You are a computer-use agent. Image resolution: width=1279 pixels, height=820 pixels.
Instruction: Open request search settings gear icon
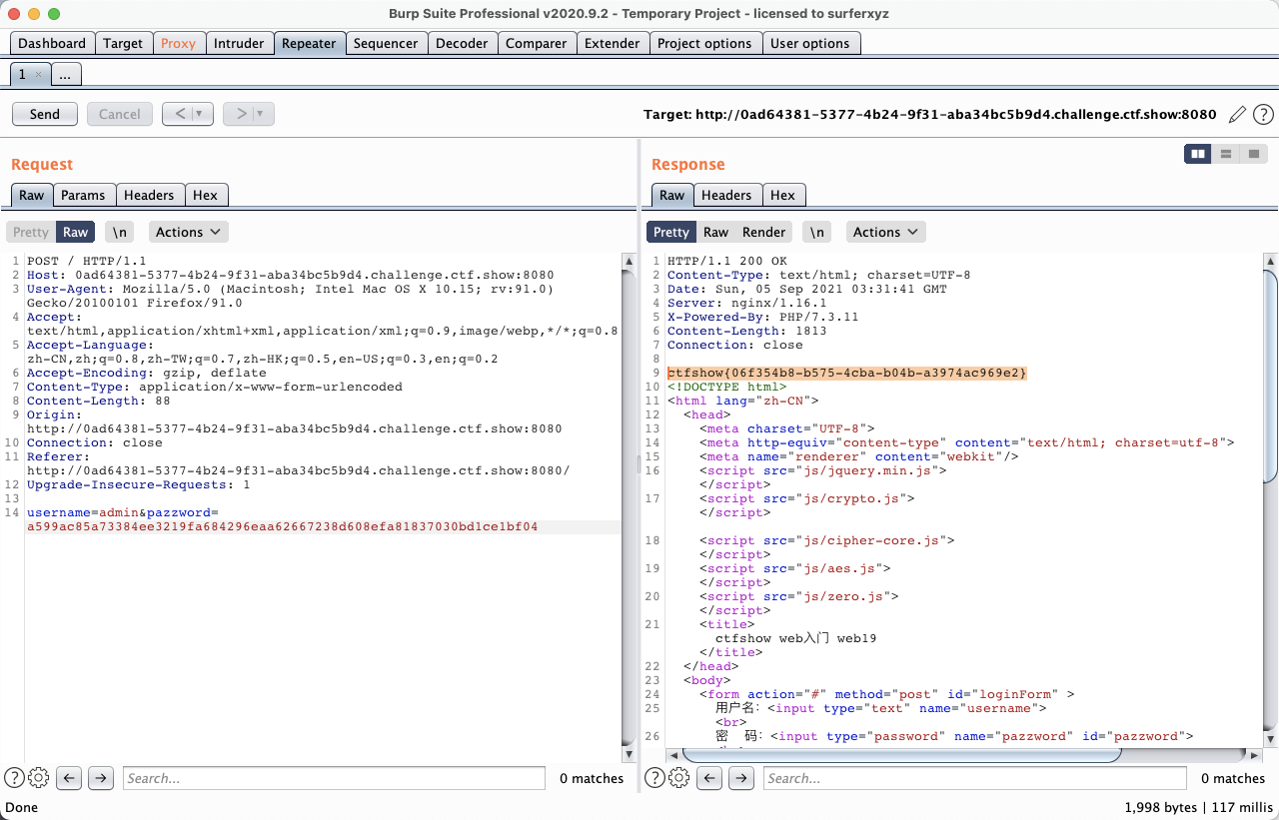(39, 778)
